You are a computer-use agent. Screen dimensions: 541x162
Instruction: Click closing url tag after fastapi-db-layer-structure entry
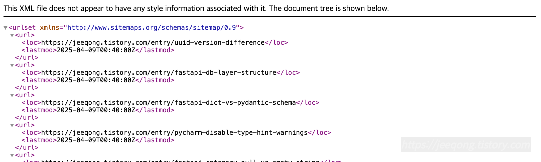point(27,87)
